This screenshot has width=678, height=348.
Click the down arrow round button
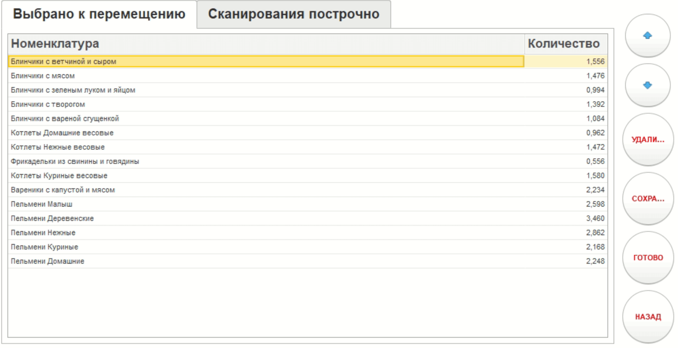pos(648,85)
